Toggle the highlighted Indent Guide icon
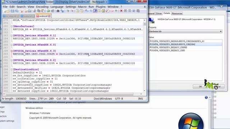Screen dimensions: 230x129 tap(95, 11)
